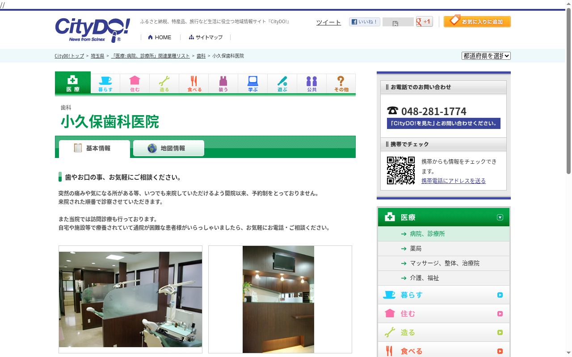
Task: Switch to the 基本情報 tab
Action: click(94, 149)
